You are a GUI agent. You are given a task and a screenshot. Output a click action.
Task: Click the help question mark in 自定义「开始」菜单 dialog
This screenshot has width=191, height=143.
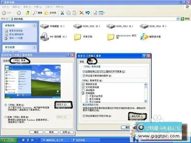pos(144,56)
